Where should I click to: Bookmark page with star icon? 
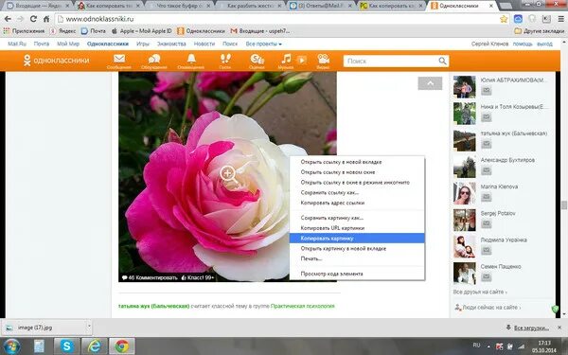click(x=504, y=19)
